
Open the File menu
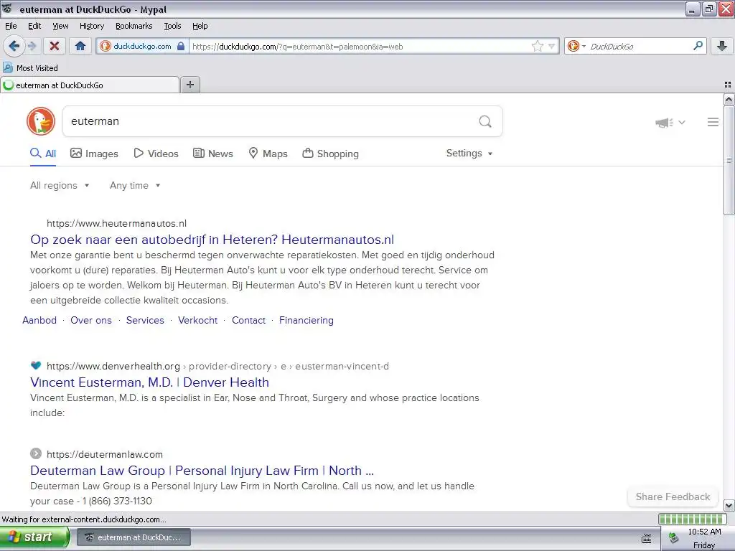coord(11,26)
